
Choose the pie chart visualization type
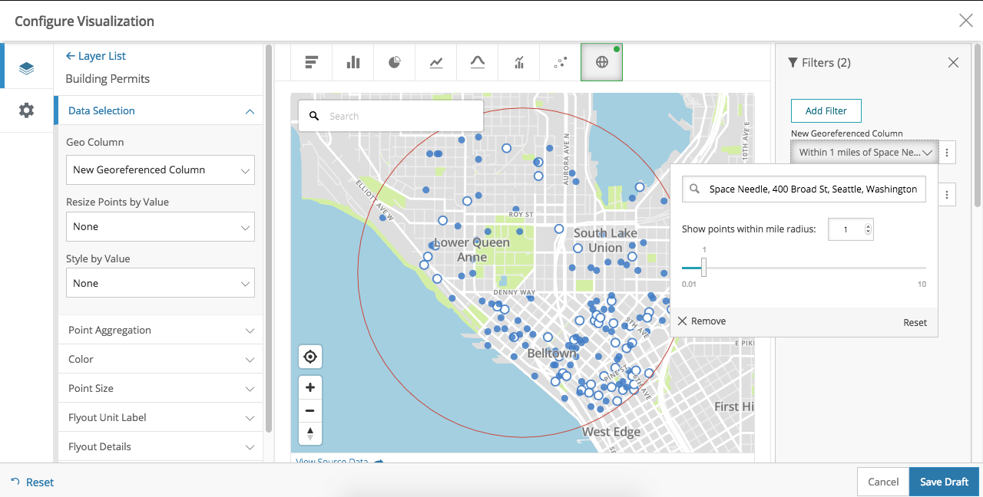coord(394,61)
